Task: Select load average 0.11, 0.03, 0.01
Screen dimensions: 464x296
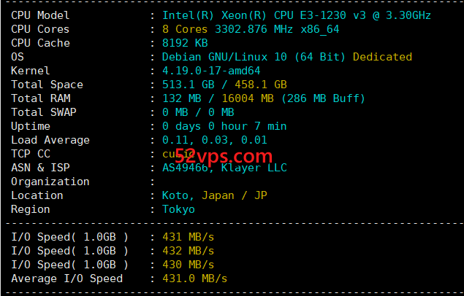Action: click(215, 140)
